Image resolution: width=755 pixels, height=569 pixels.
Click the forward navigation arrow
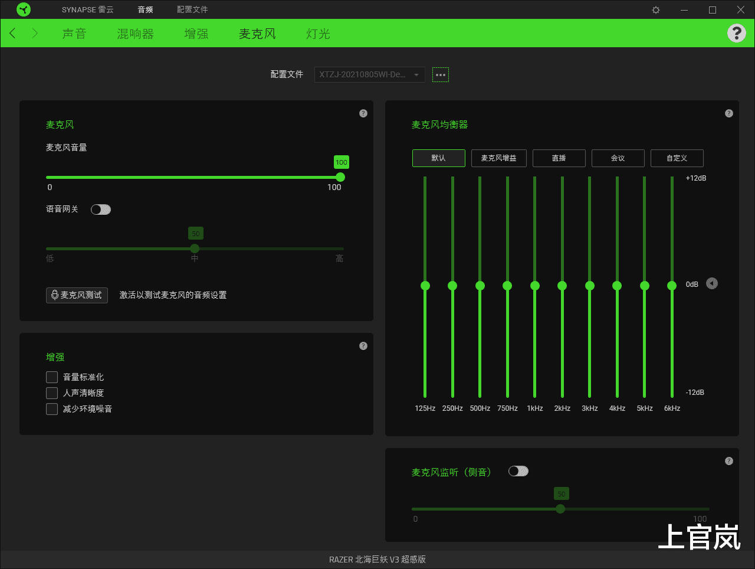point(35,33)
